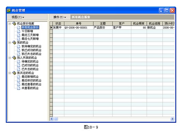Image resolution: width=182 pixels, height=133 pixels.
Task: Select the 最近七天新增 tree item
Action: (30, 39)
